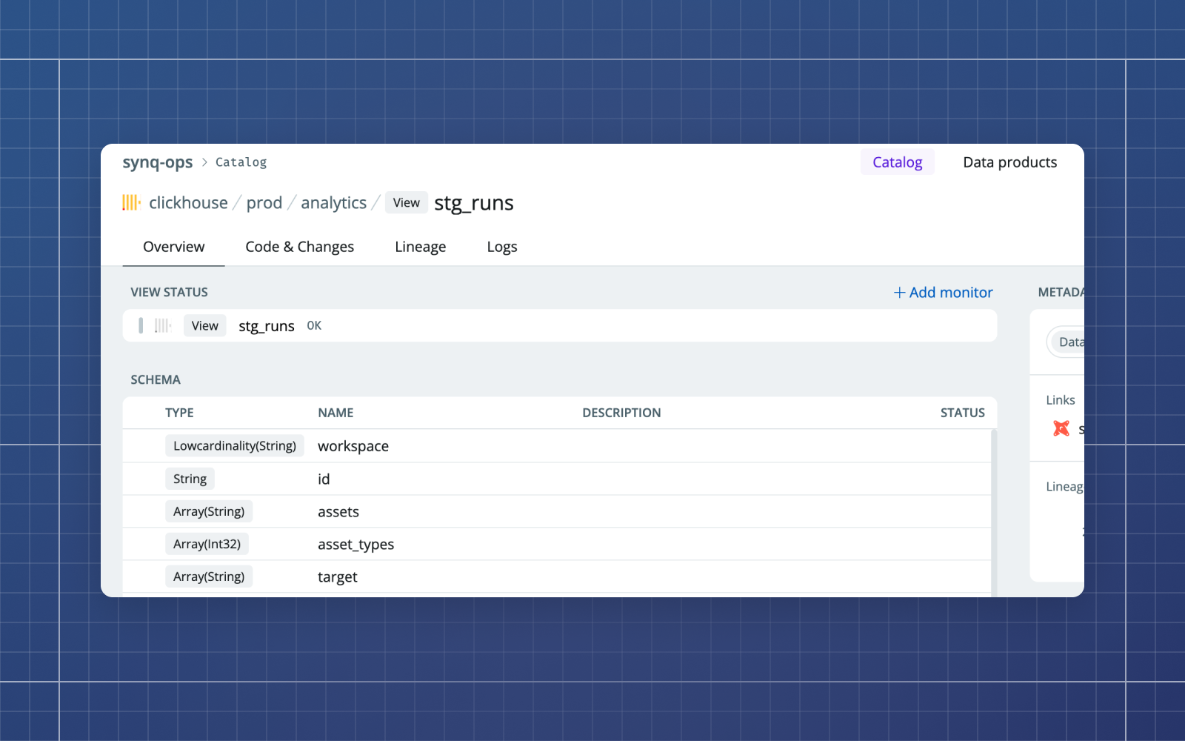Open the Lineage tab
Viewport: 1185px width, 741px height.
[x=420, y=247]
